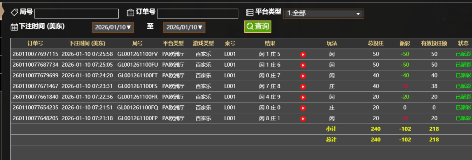Focus the 订单号 input field
Viewport: 472px width, 160px height.
tap(198, 13)
